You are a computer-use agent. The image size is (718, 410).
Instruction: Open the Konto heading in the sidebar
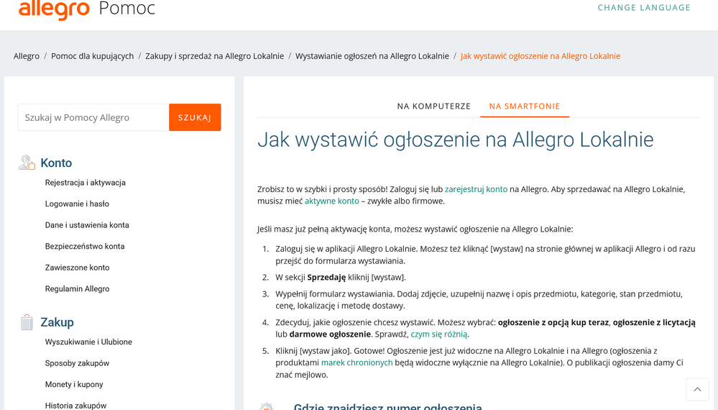[56, 163]
